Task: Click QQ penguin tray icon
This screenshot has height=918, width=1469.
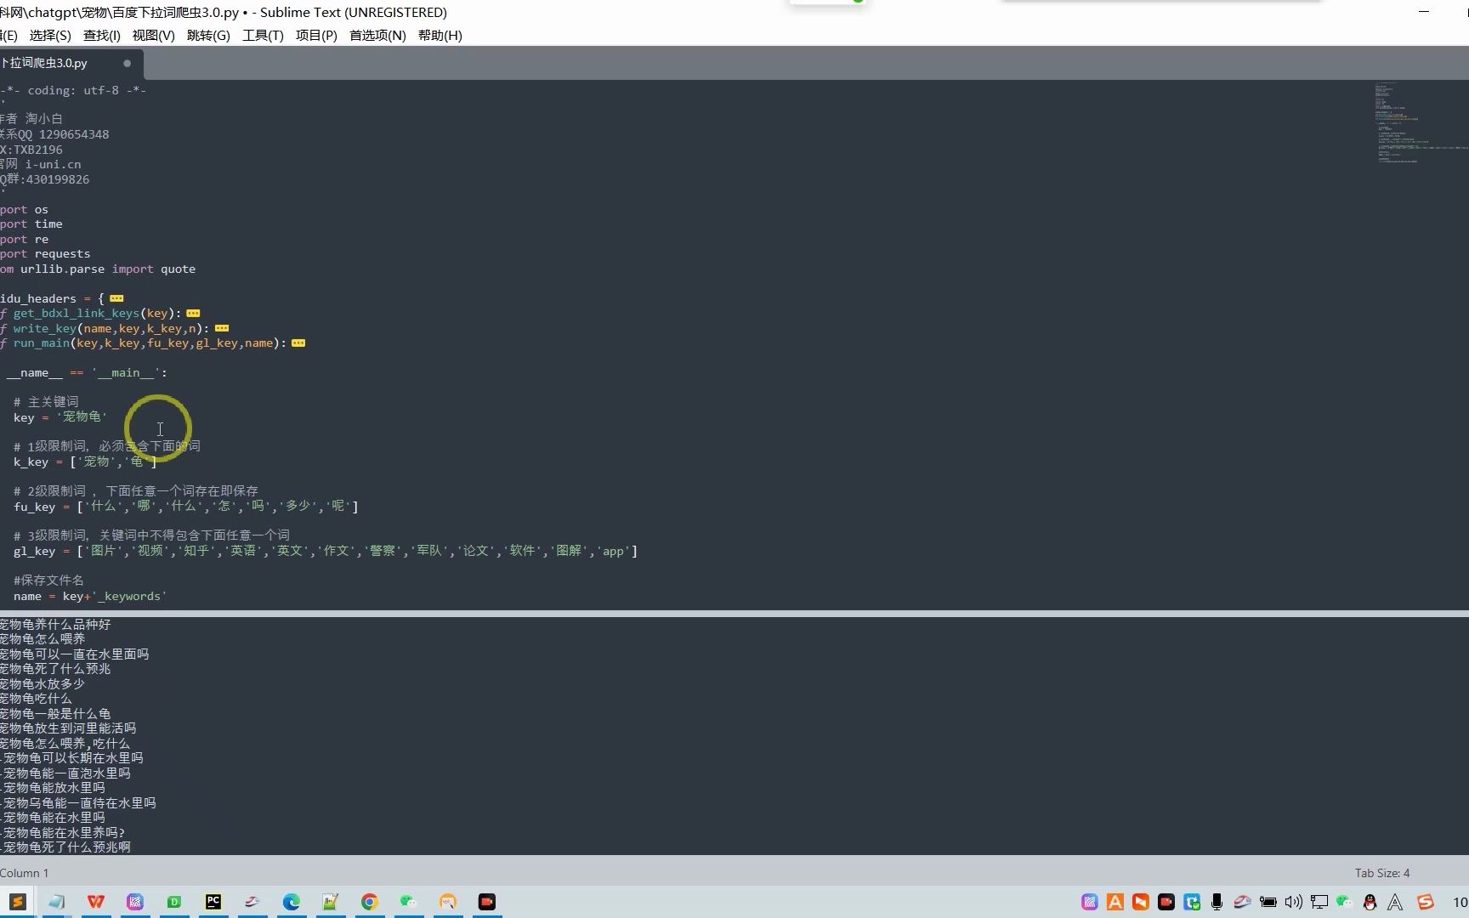Action: pos(1370,902)
